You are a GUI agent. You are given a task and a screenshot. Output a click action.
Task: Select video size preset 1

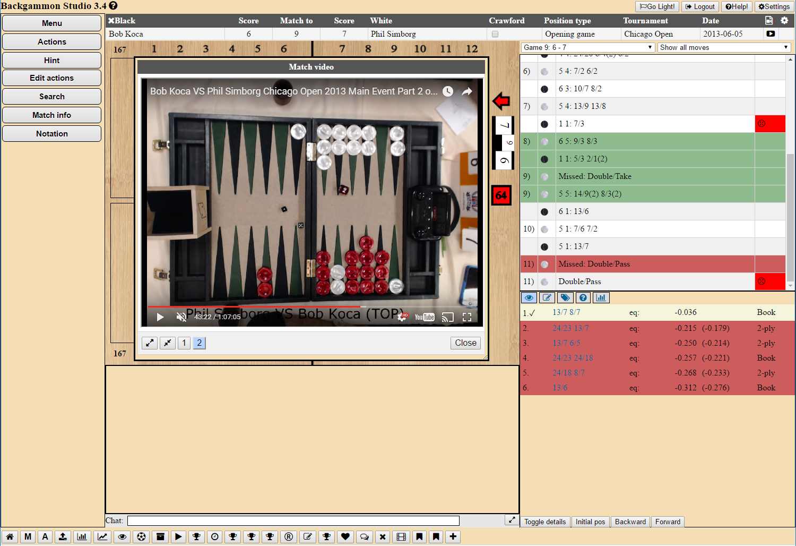[x=184, y=343]
